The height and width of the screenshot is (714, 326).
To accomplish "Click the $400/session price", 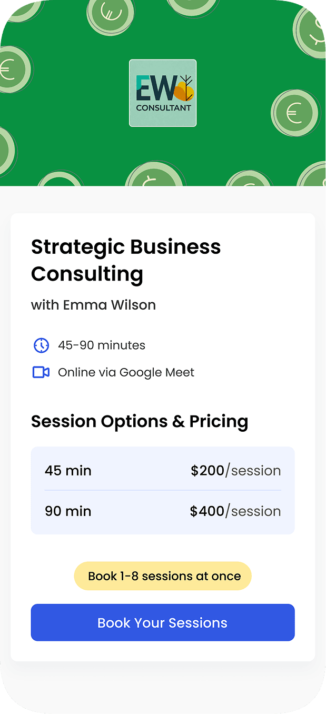I will pos(235,511).
